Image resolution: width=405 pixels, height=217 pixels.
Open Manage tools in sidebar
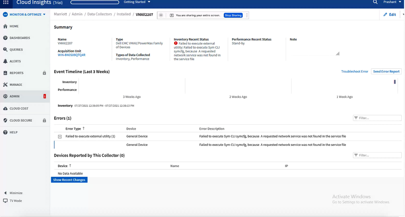point(16,85)
